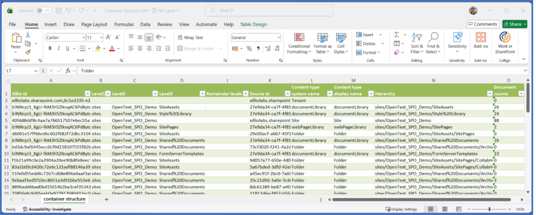Expand the Insert cells dropdown arrow
Screen dimensions: 536x215
[x=380, y=35]
